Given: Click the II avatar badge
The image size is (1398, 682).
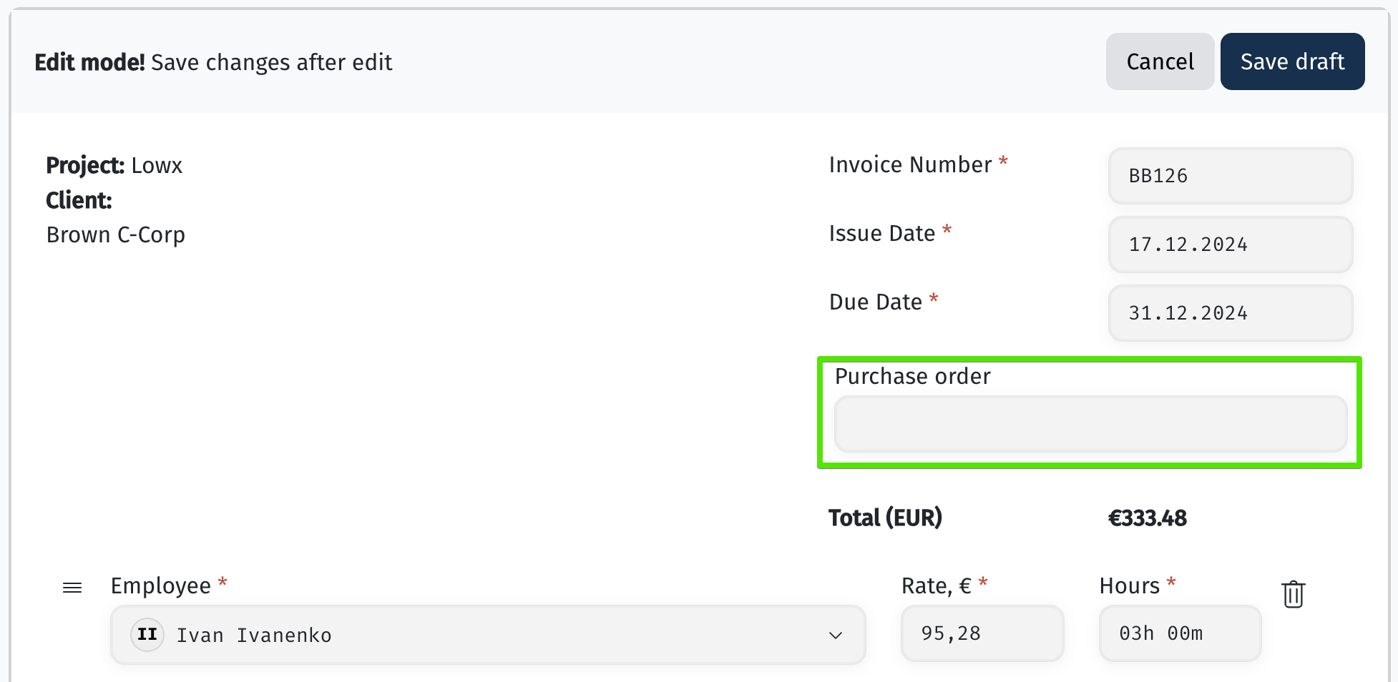Looking at the screenshot, I should (x=147, y=635).
